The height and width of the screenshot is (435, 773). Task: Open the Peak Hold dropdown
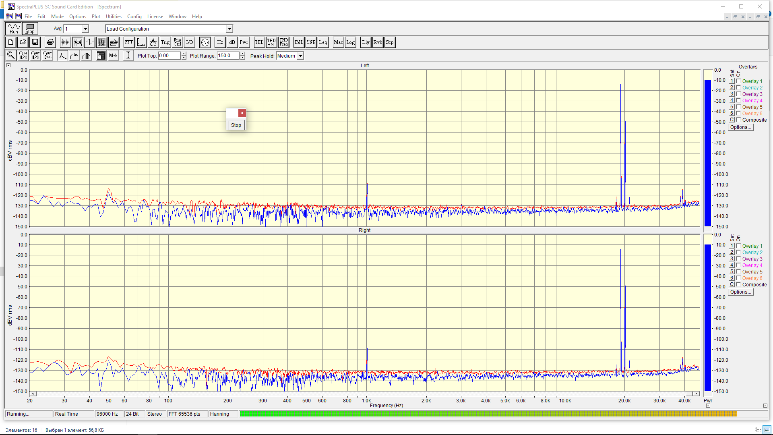[300, 56]
